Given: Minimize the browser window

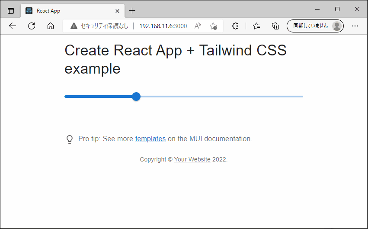Looking at the screenshot, I should (317, 9).
